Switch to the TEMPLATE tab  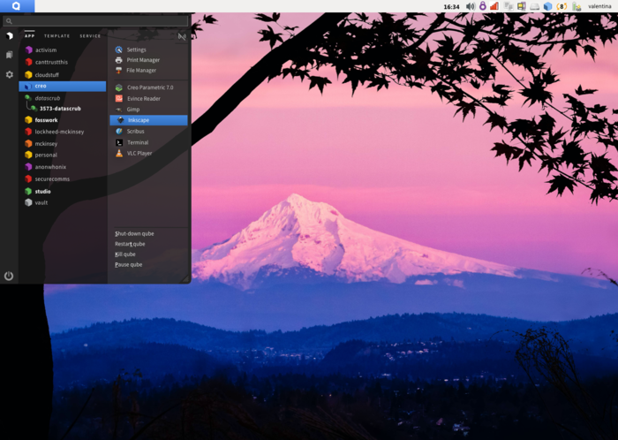(57, 36)
